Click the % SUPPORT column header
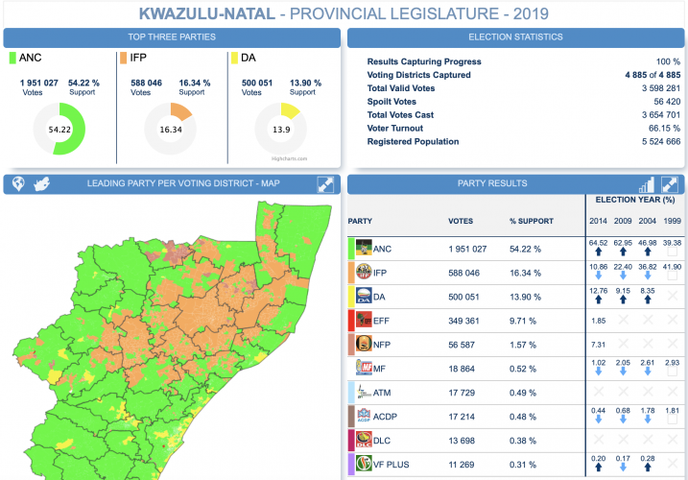This screenshot has width=688, height=480. click(x=528, y=221)
